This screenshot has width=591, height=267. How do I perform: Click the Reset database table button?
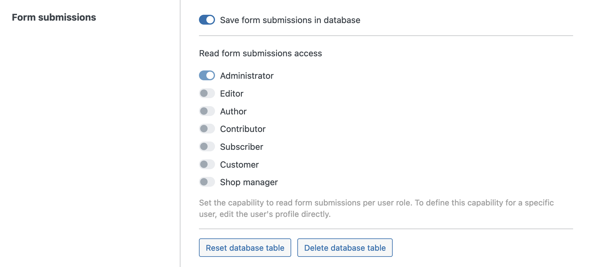click(245, 248)
